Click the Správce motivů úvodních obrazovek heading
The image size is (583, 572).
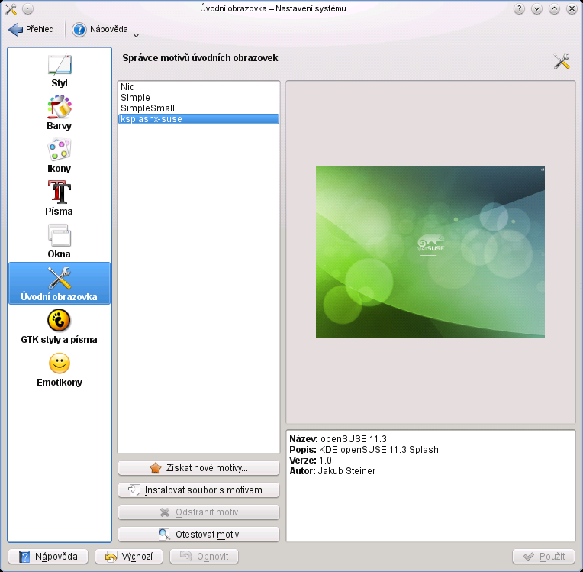200,58
